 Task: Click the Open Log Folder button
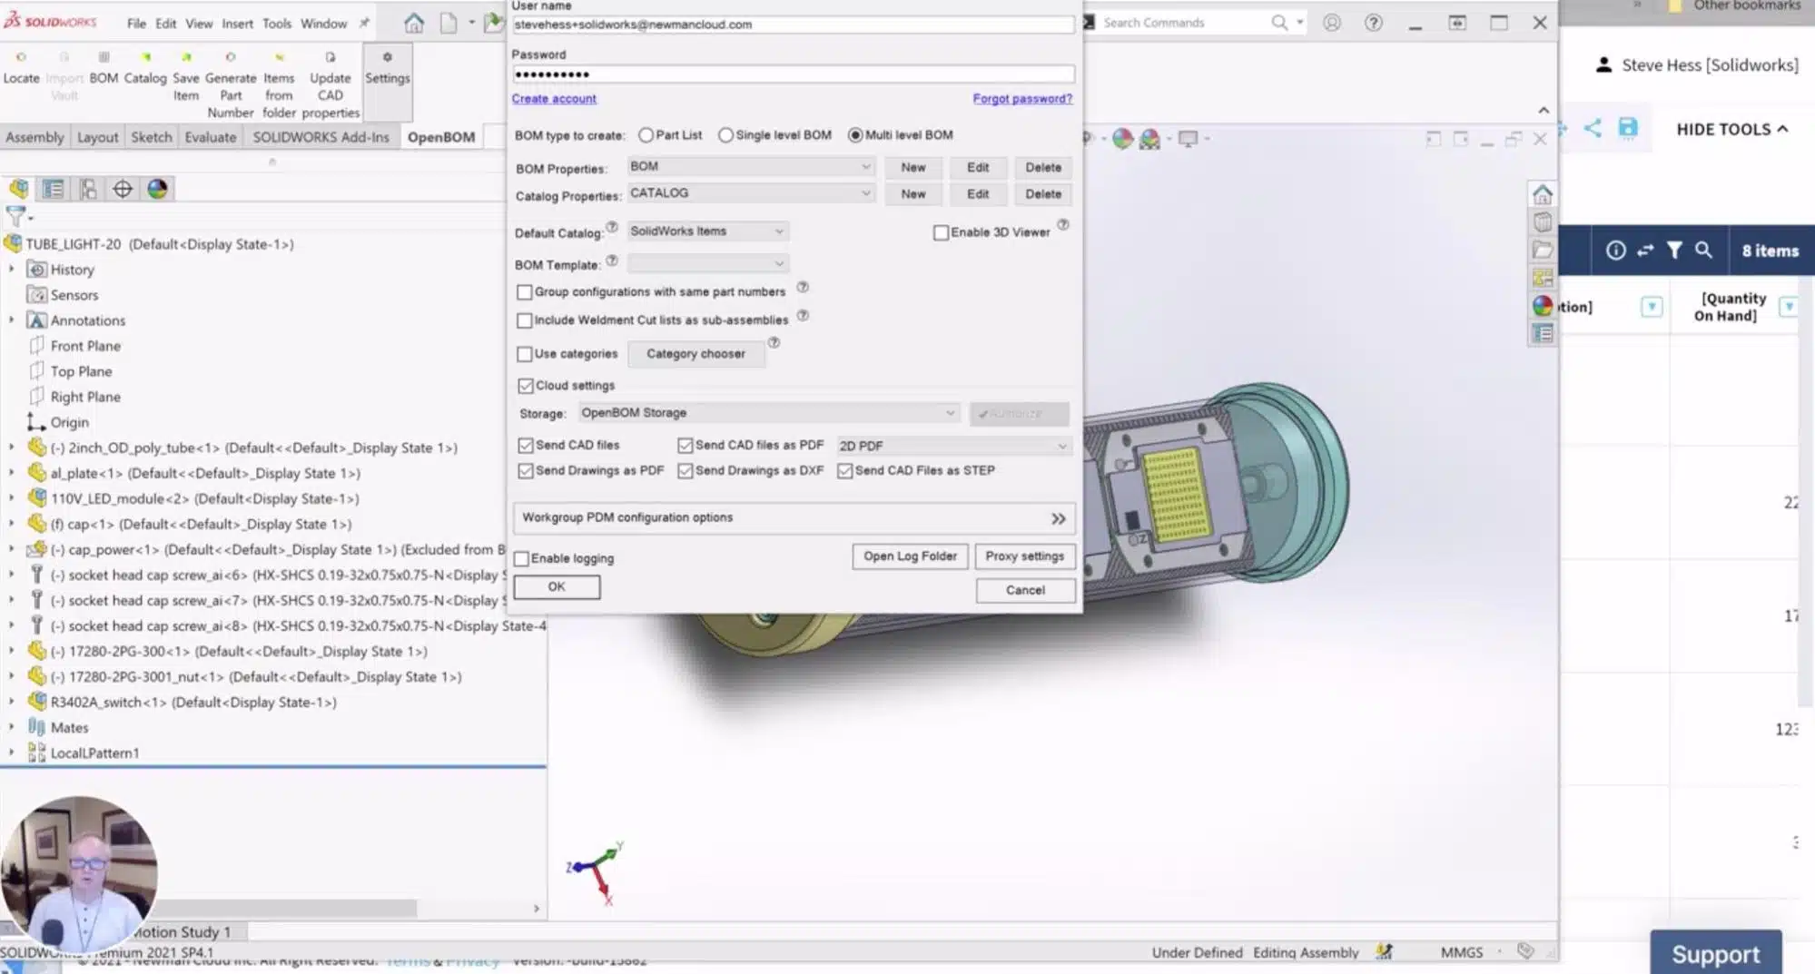(x=911, y=556)
